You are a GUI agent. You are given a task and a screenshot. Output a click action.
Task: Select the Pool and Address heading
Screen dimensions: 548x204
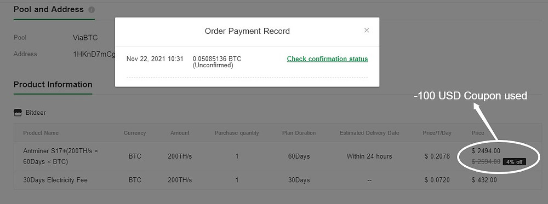(x=49, y=9)
